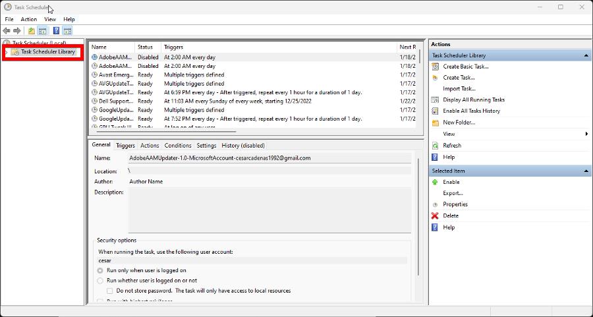This screenshot has height=317, width=593.
Task: Sort by the Name column header
Action: pos(112,47)
